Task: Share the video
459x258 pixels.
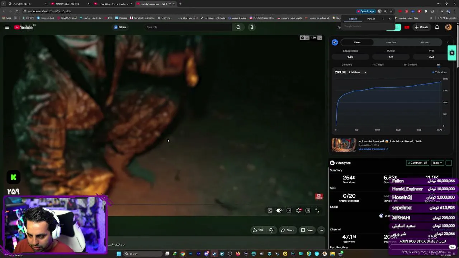Action: (x=288, y=230)
